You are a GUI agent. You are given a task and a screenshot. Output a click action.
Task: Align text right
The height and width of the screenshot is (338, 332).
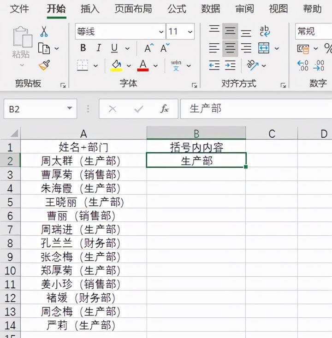(246, 48)
